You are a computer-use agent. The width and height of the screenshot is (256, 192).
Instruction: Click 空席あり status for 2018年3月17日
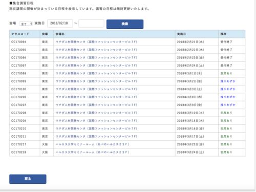226,136
